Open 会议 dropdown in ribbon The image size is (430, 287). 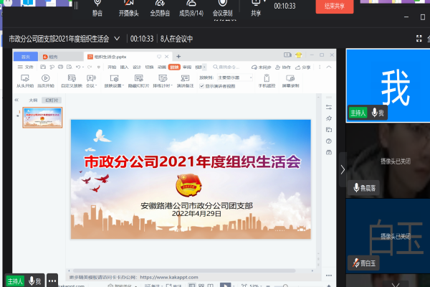[91, 81]
